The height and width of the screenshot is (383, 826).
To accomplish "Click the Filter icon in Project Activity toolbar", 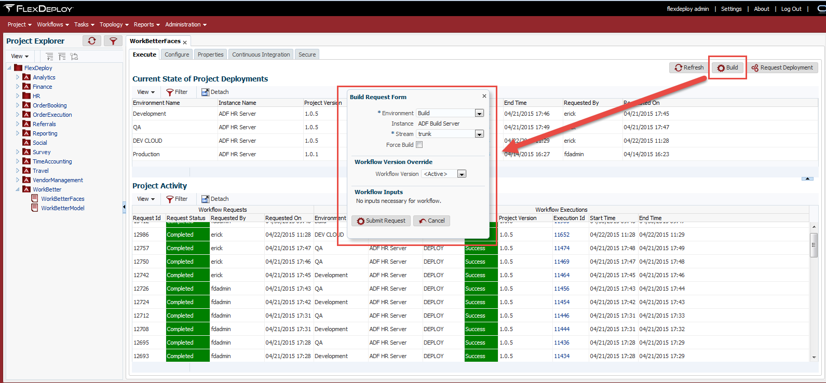I will click(169, 199).
